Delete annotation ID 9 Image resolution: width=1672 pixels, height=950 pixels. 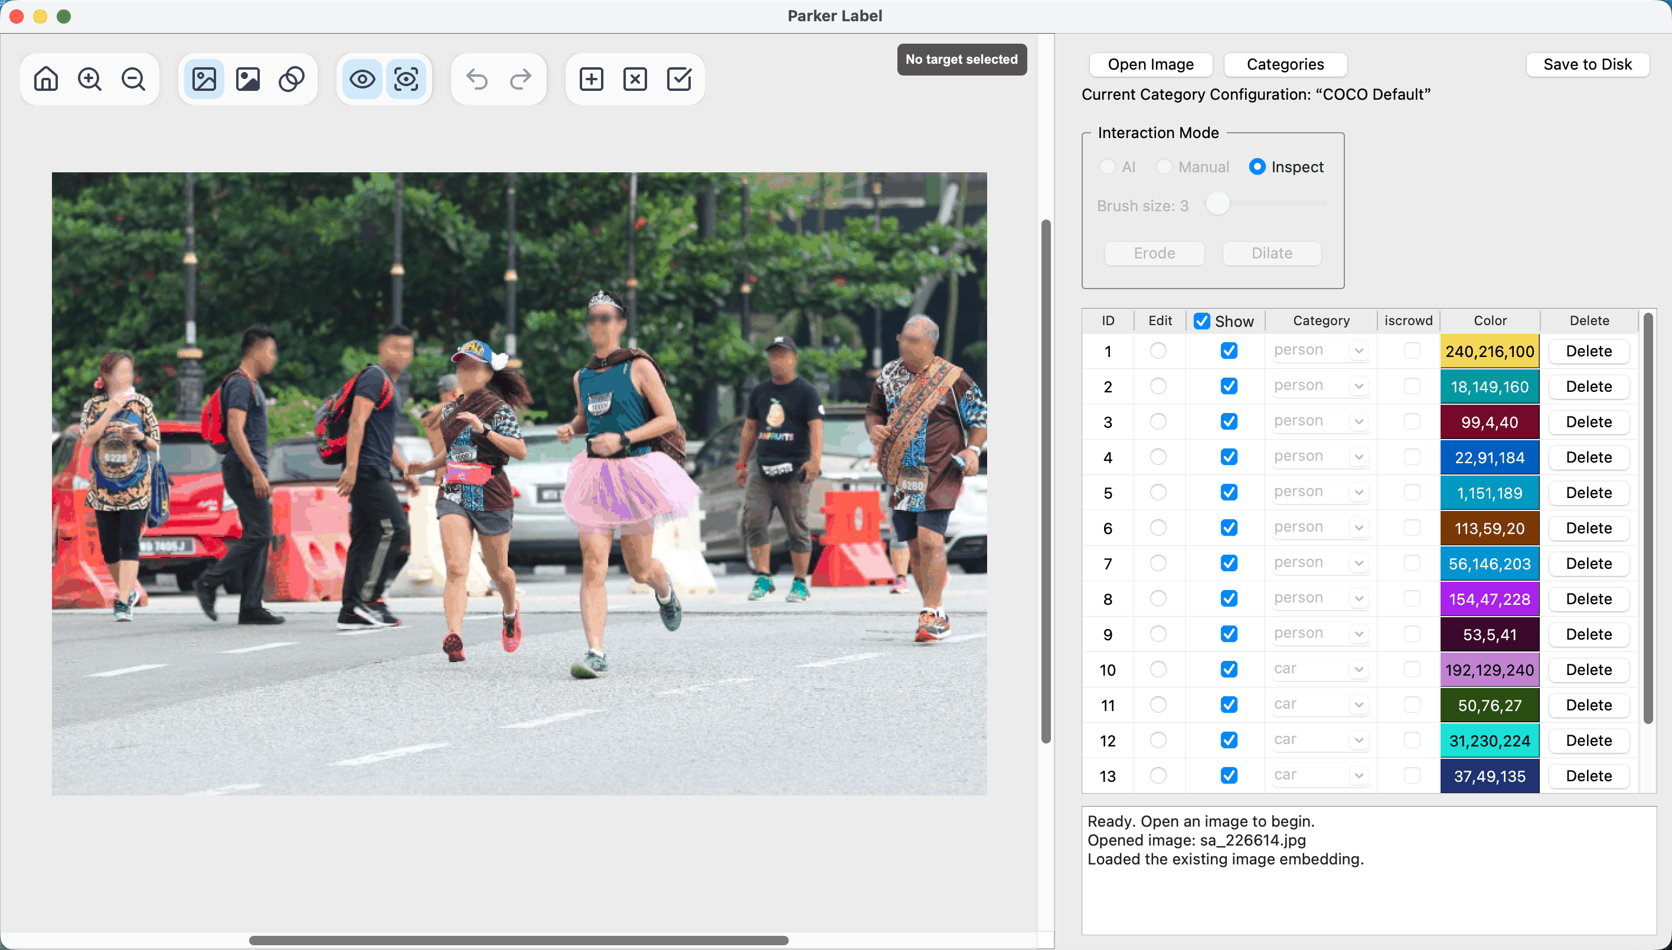click(x=1588, y=634)
